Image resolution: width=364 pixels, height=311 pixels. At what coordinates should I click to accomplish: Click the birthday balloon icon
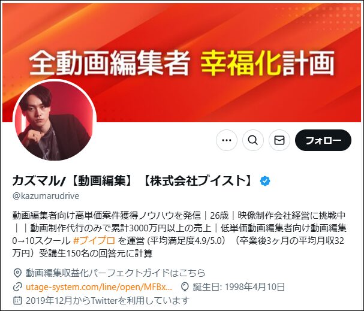185,287
